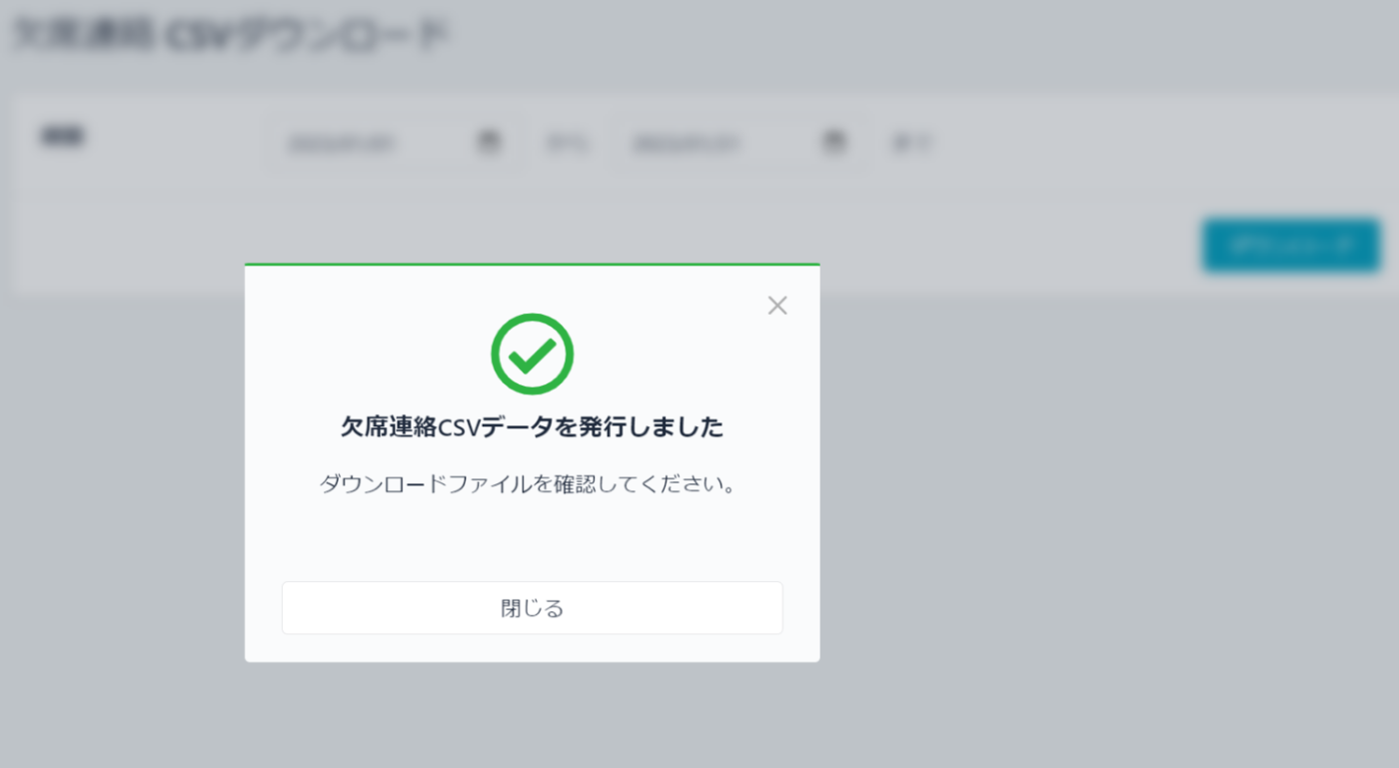Image resolution: width=1399 pixels, height=768 pixels.
Task: Open the calendar picker for the end date
Action: 833,143
